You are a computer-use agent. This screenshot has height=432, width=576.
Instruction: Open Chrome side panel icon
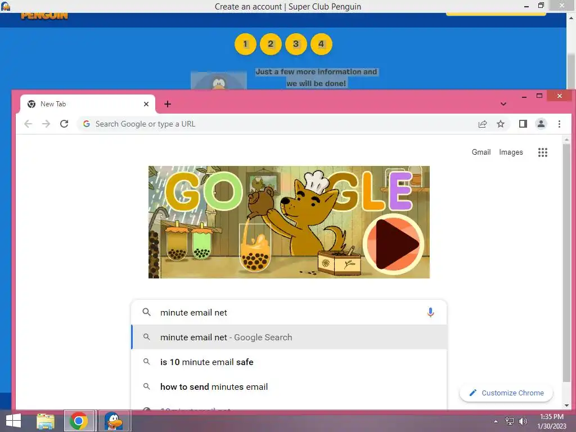(x=523, y=124)
